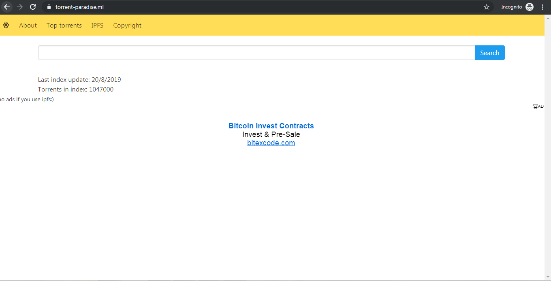
Task: Open the Chrome three-dot menu
Action: 542,7
